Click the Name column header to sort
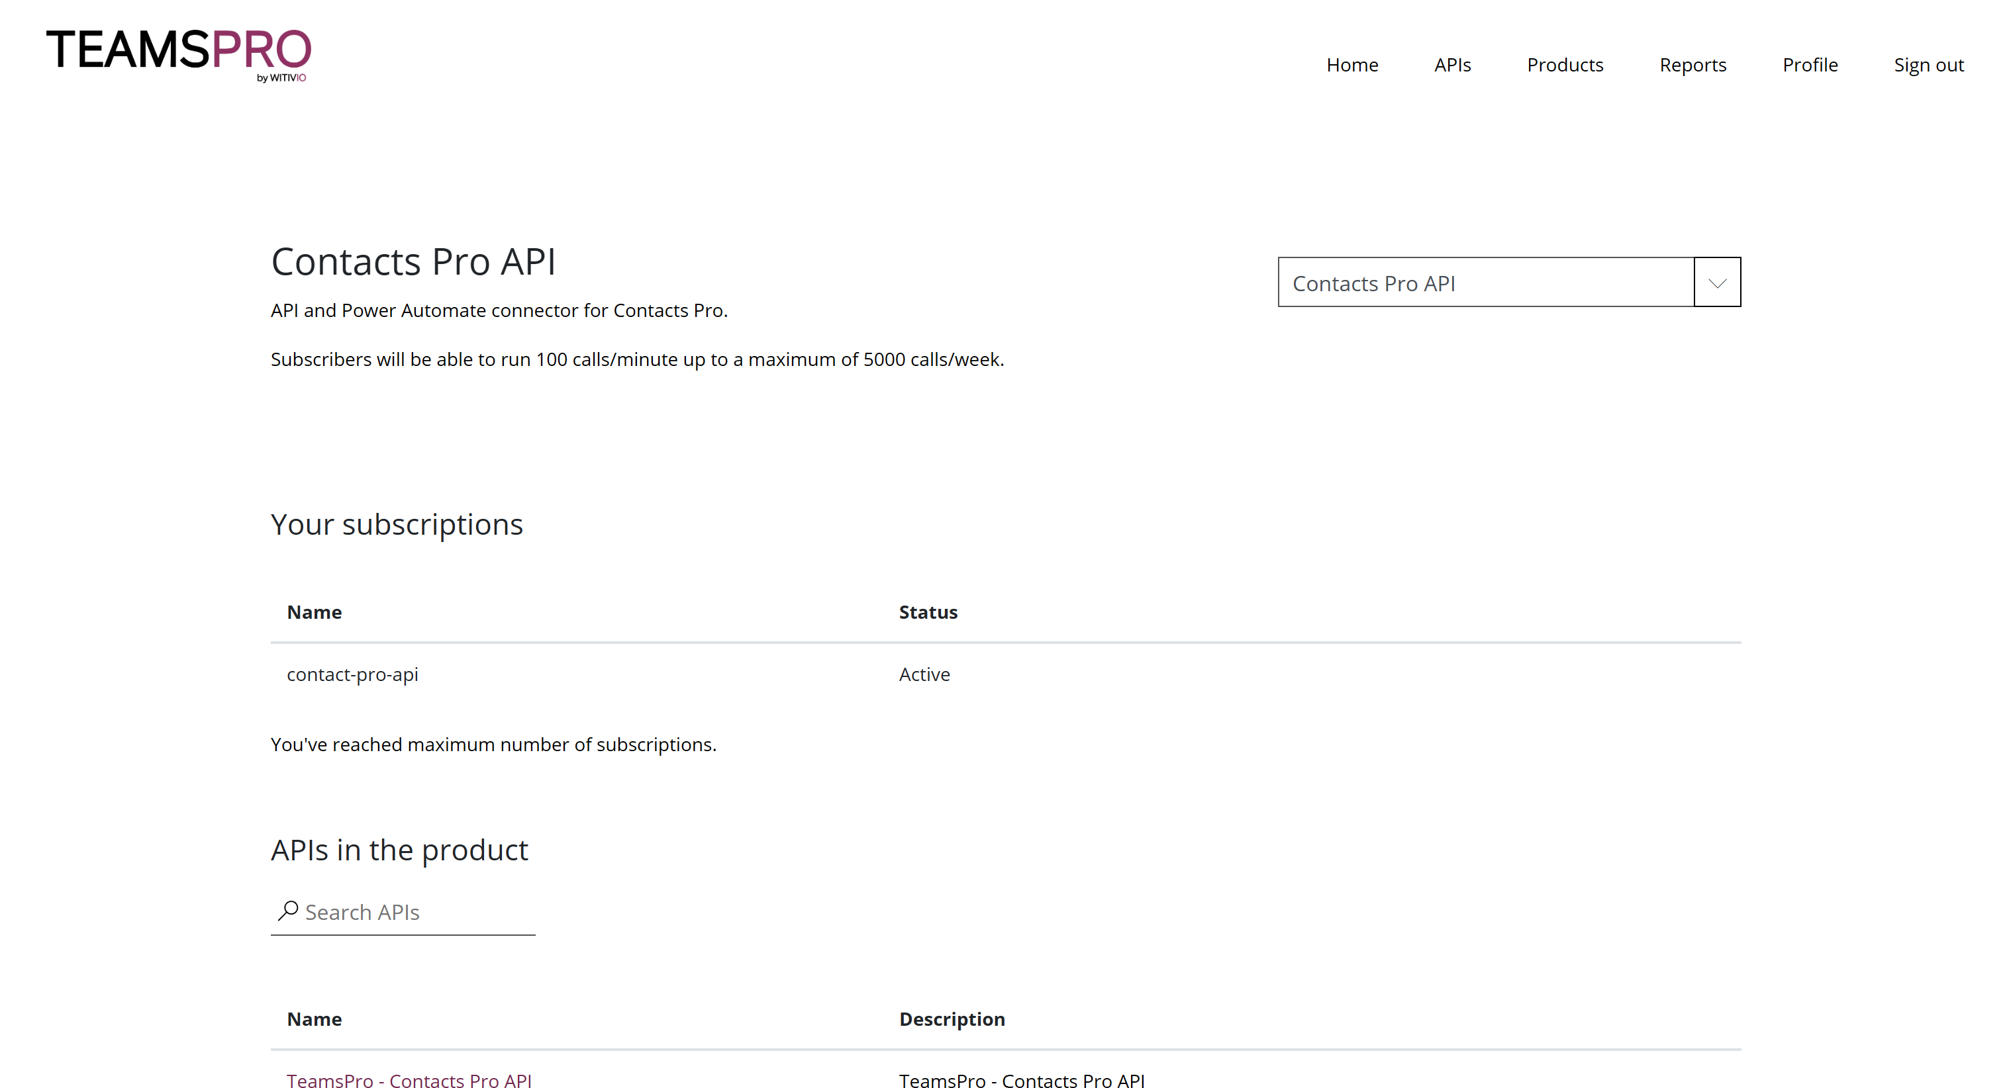The image size is (2009, 1088). 314,611
